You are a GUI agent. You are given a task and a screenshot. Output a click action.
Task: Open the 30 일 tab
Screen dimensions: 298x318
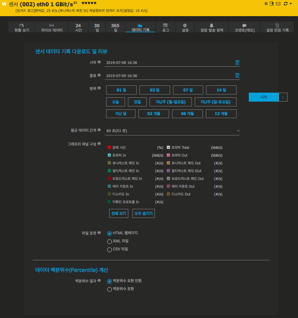pyautogui.click(x=97, y=27)
